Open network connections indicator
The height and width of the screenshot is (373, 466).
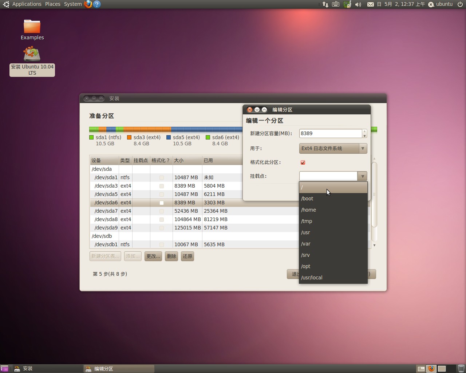[325, 4]
